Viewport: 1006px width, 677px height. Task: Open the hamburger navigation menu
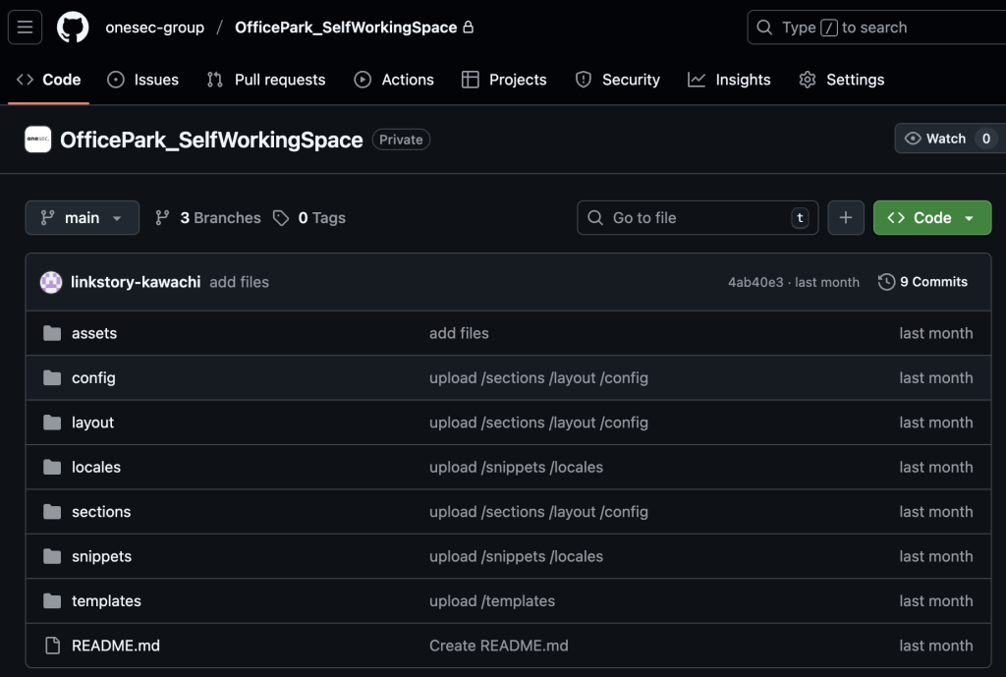[x=26, y=28]
